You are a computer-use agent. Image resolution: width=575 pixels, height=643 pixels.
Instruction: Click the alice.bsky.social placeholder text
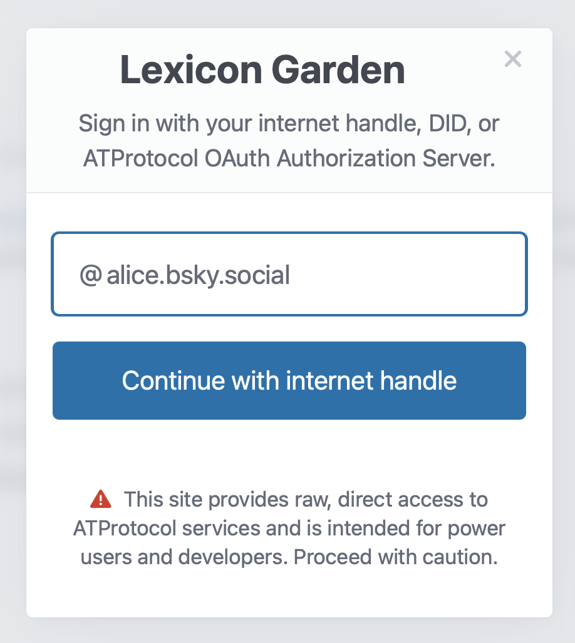tap(198, 275)
